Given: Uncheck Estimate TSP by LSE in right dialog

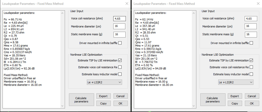Looking at the screenshot, I should 251,60.
